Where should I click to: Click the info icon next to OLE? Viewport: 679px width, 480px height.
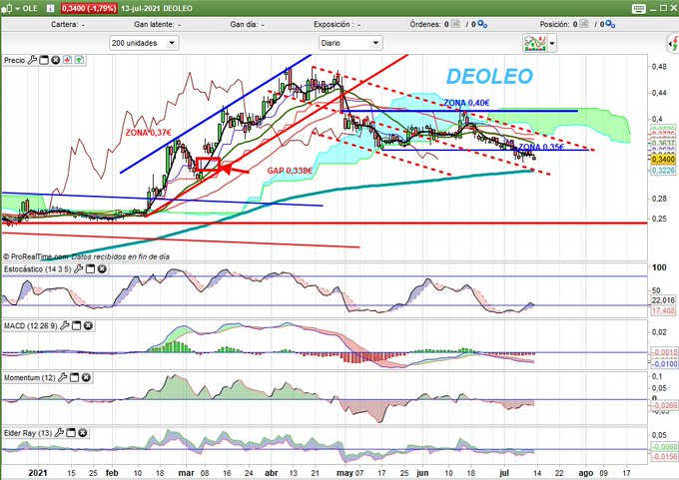50,8
